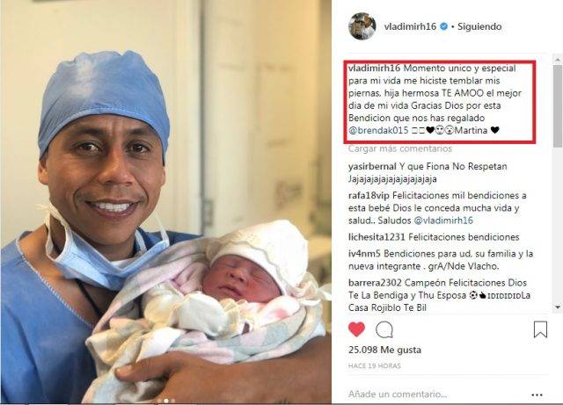
Task: Click the photo of man holding baby
Action: 166,201
